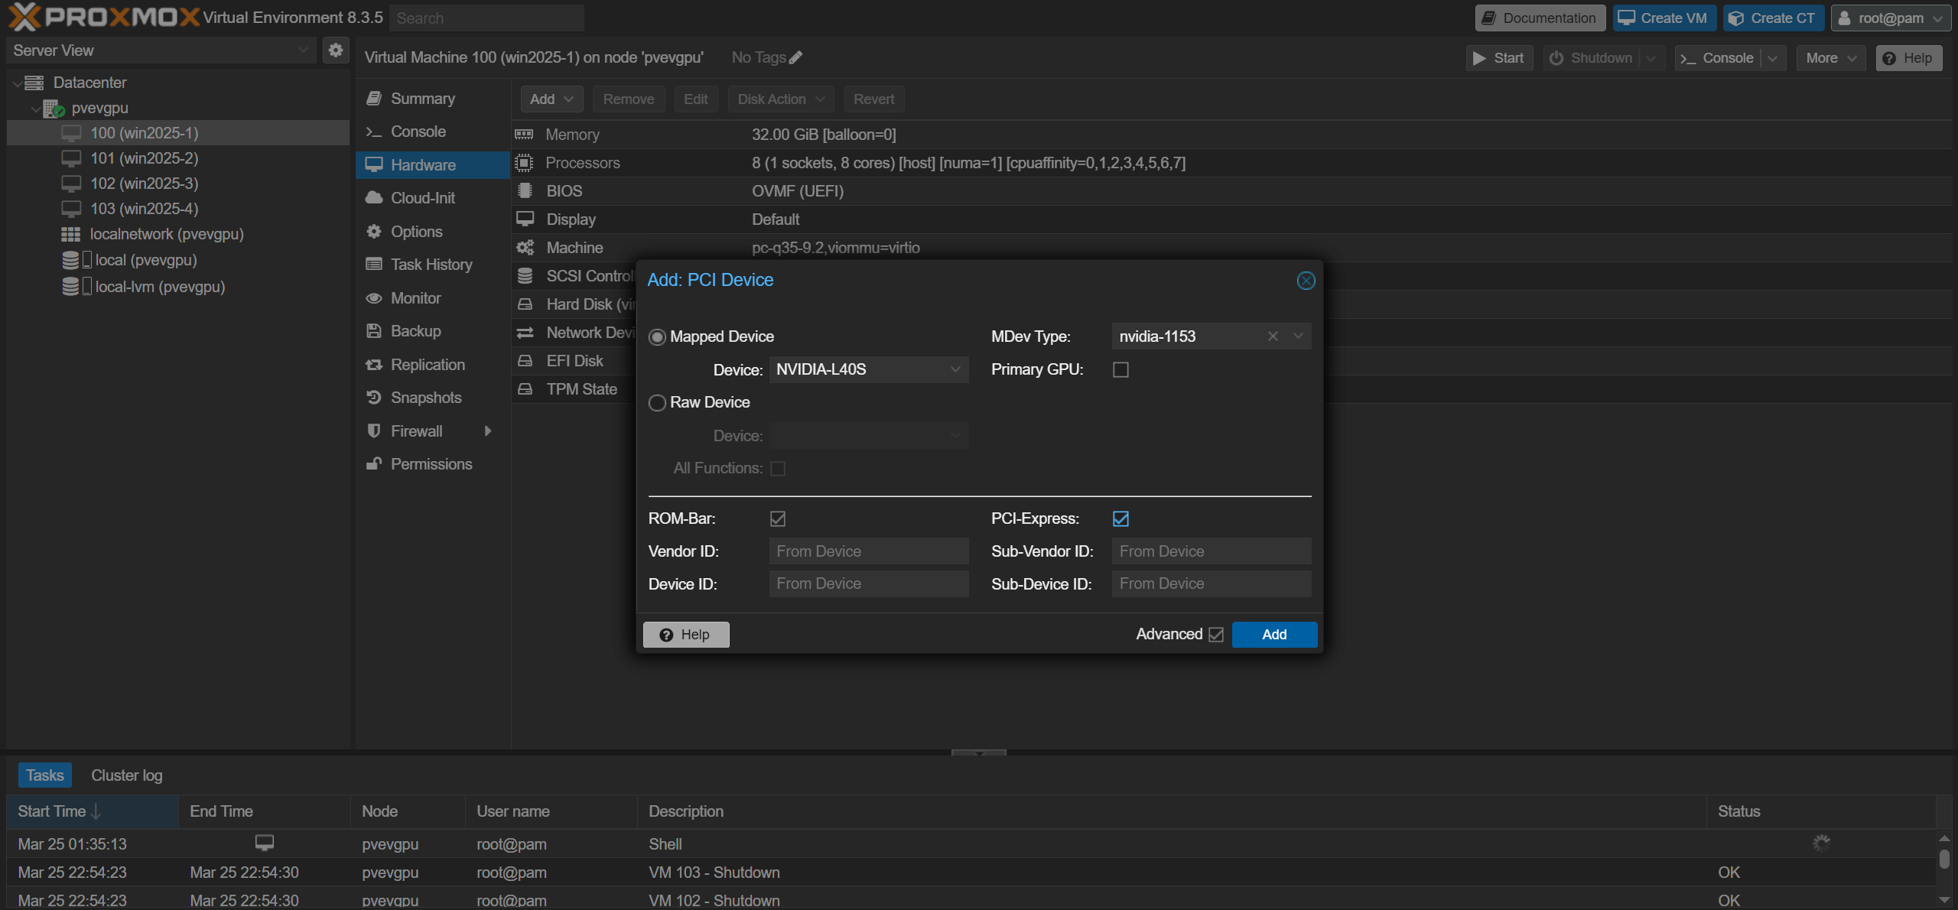The width and height of the screenshot is (1958, 910).
Task: Sort by the Start Time column header
Action: 93,812
